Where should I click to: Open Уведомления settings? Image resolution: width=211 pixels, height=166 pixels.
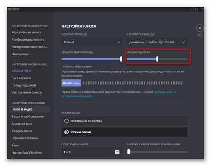click(22, 131)
